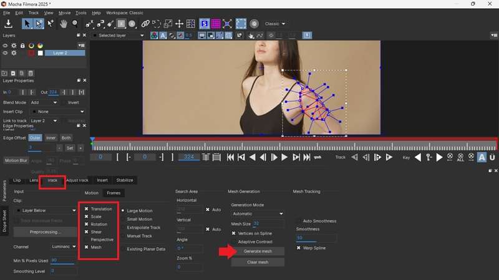
Task: Toggle the Rotation checkbox
Action: pos(86,224)
